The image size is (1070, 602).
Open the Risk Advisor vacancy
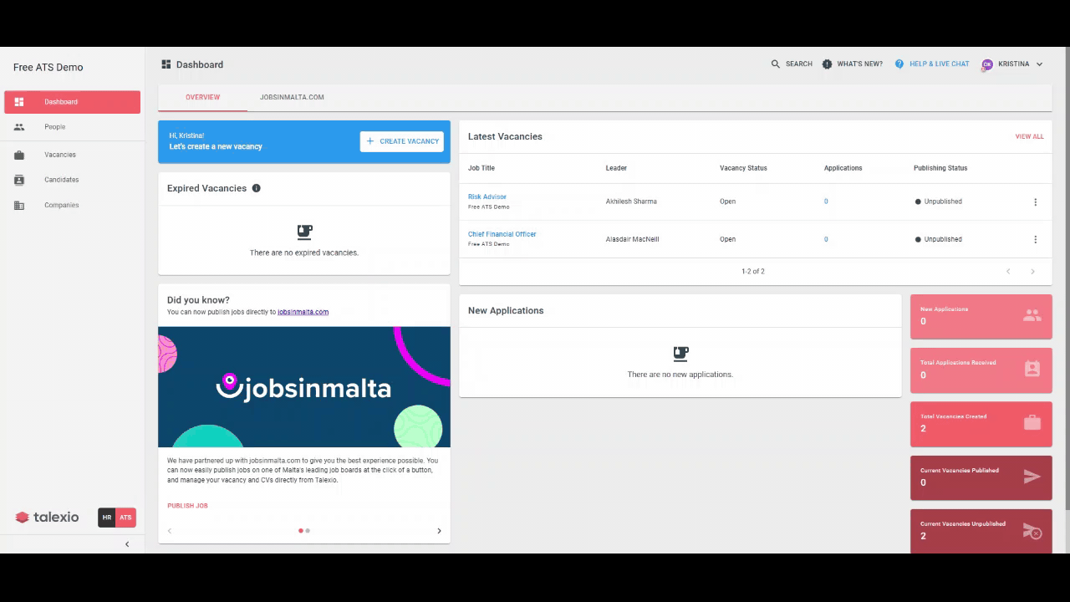click(x=487, y=197)
